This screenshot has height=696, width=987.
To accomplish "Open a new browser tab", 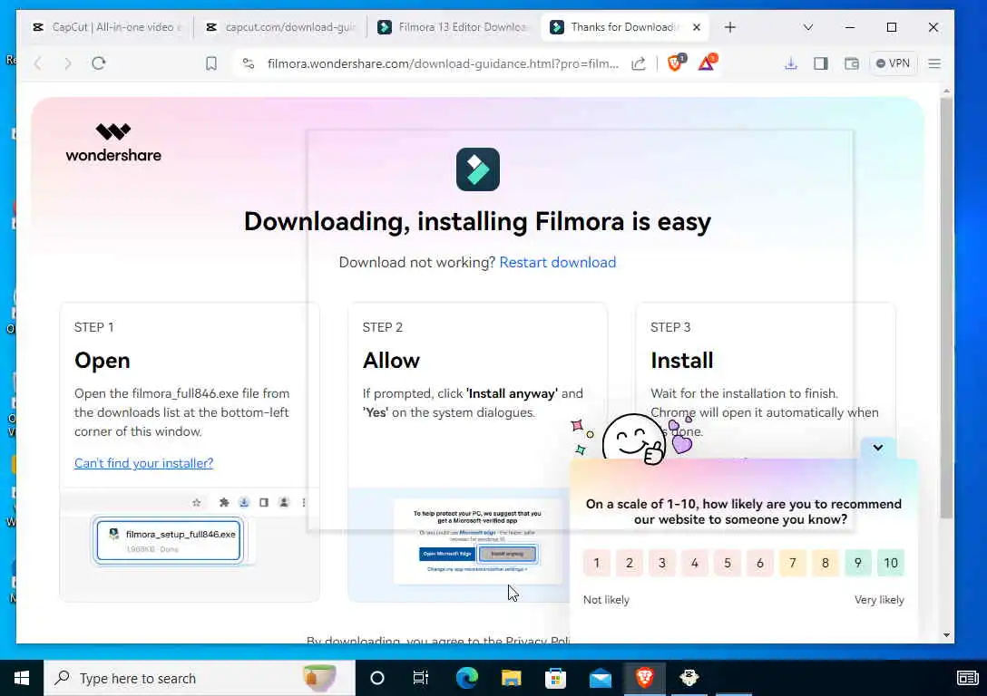I will coord(729,27).
